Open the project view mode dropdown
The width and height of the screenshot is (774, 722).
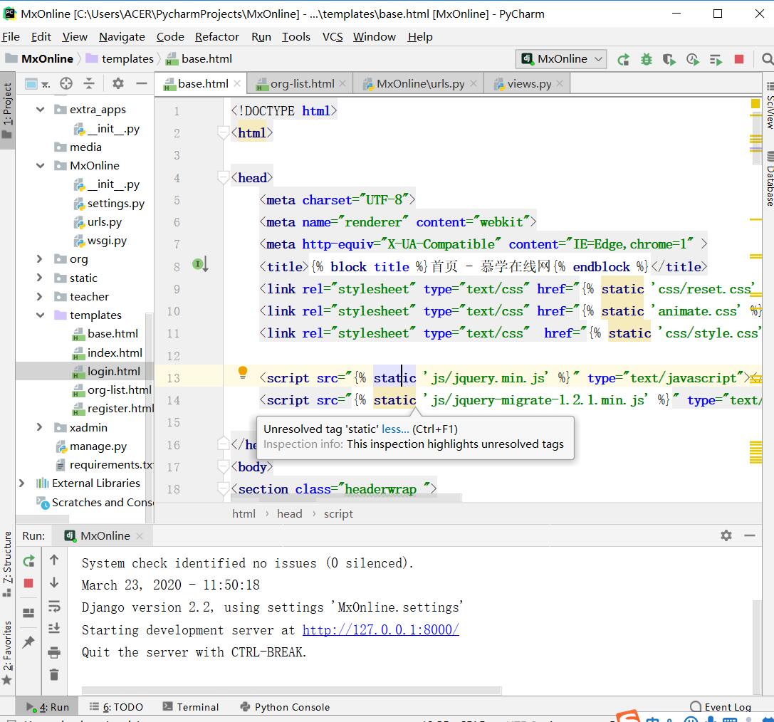click(x=38, y=84)
